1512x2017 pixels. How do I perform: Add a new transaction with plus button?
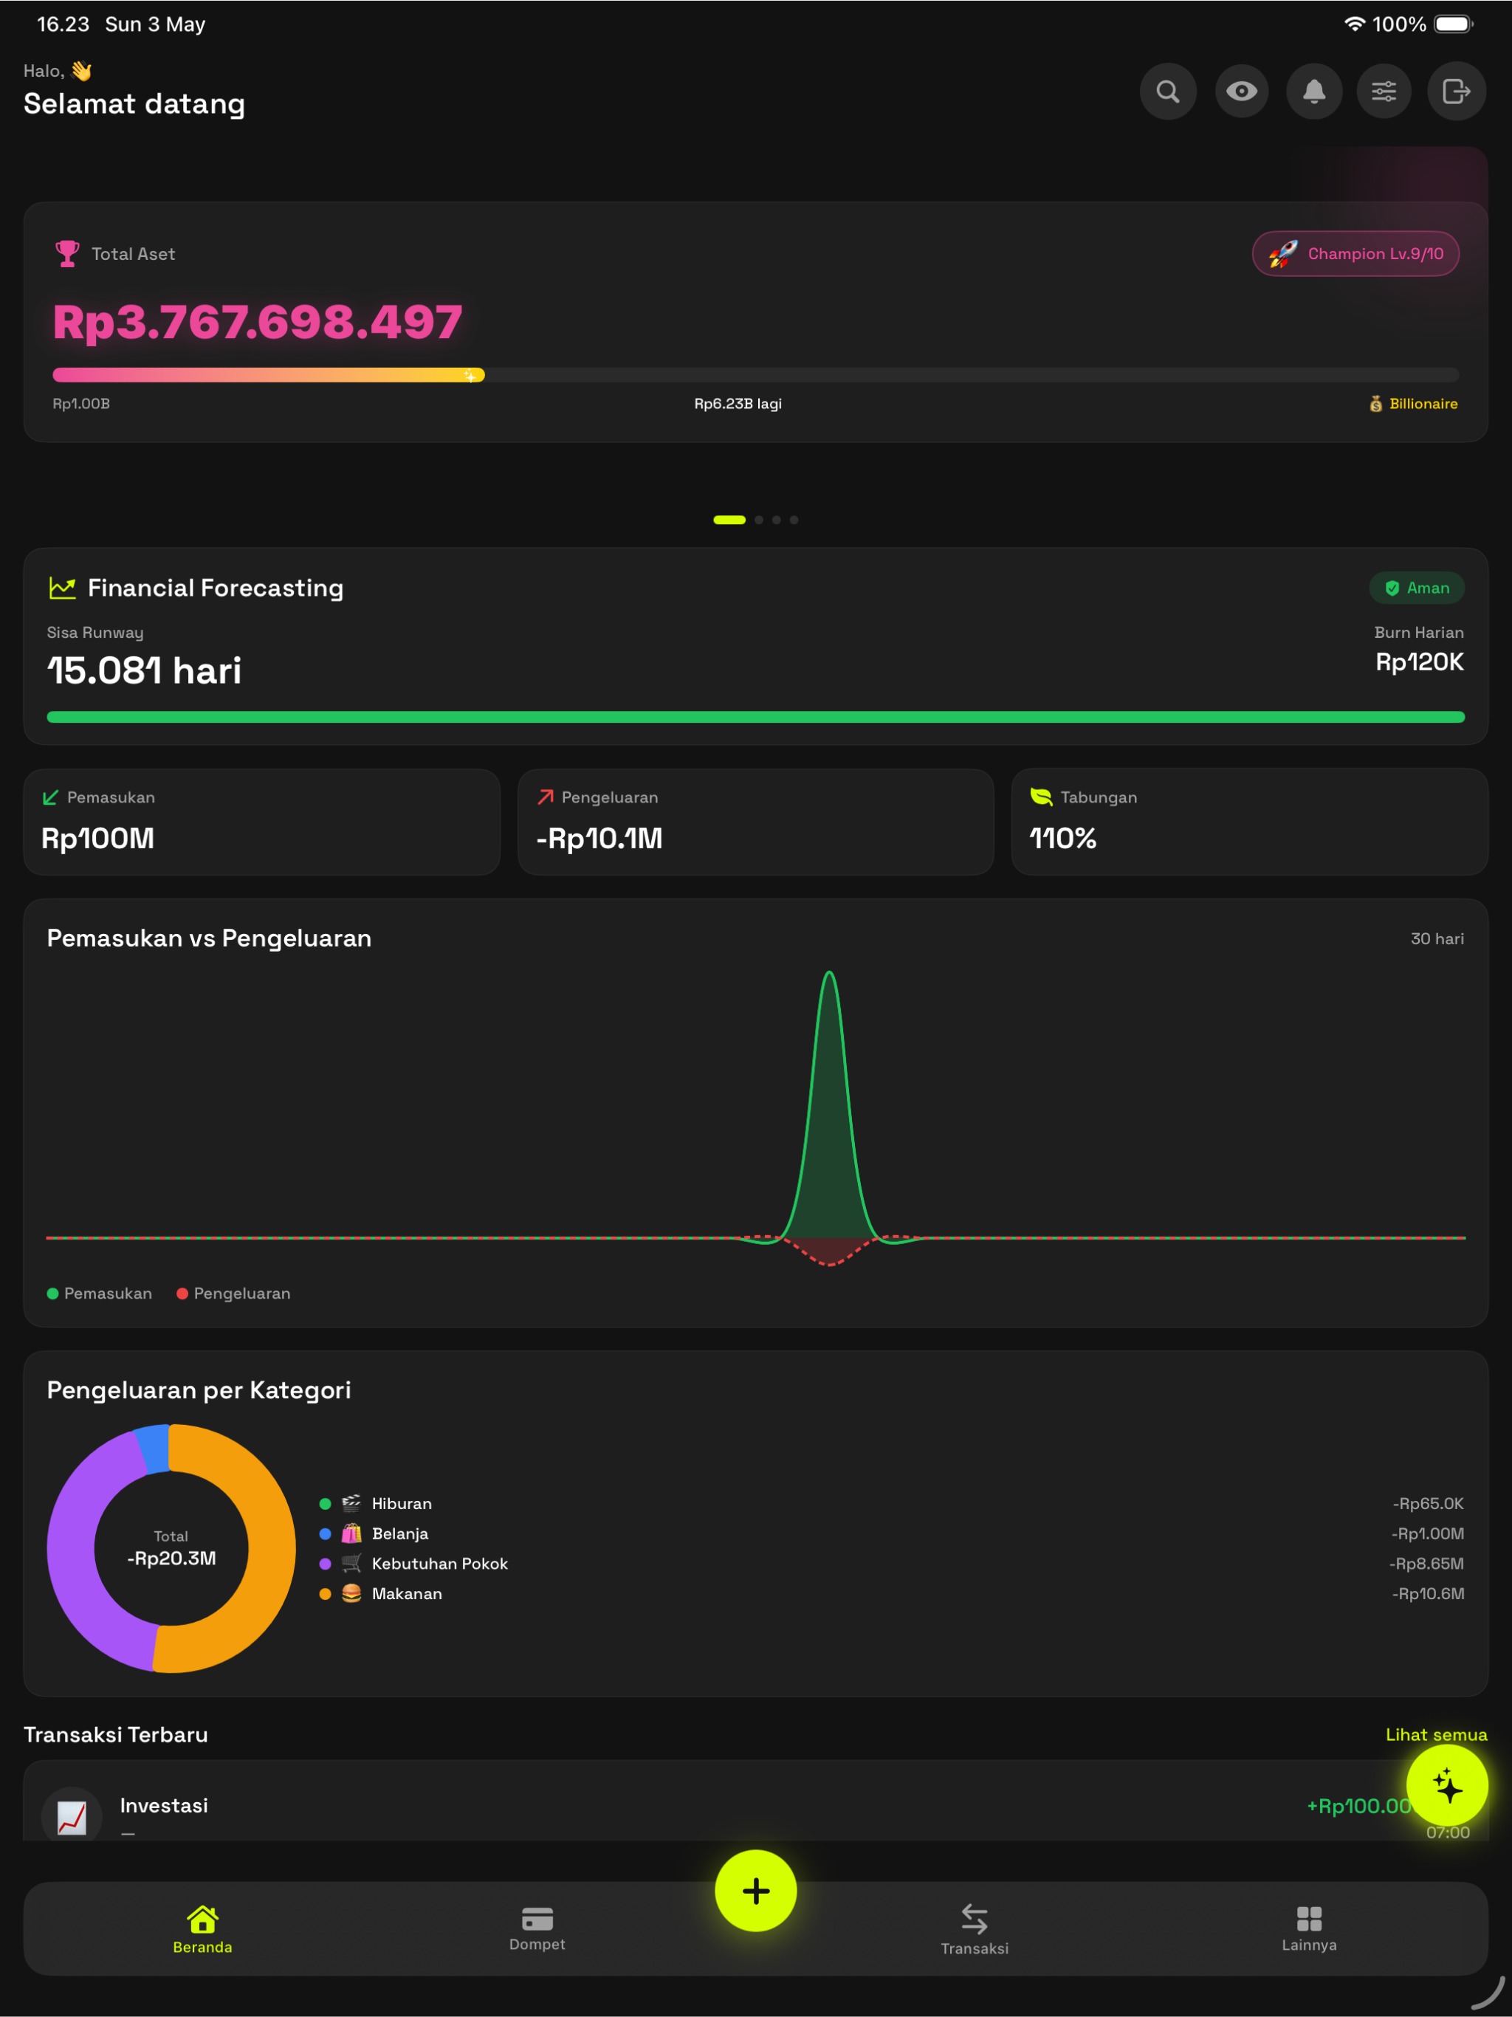click(756, 1891)
